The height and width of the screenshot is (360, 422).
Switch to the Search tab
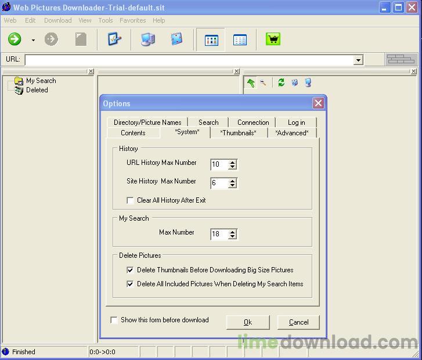(x=208, y=123)
